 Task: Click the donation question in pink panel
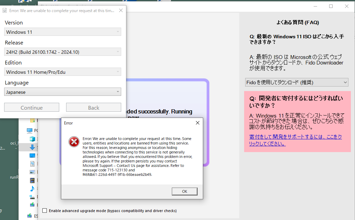click(x=296, y=102)
